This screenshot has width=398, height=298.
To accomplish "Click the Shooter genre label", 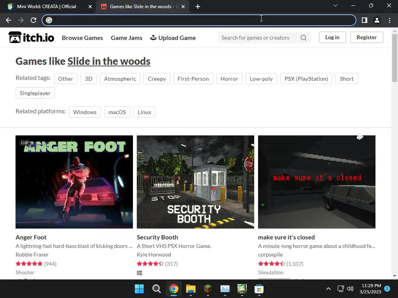I will pyautogui.click(x=25, y=272).
